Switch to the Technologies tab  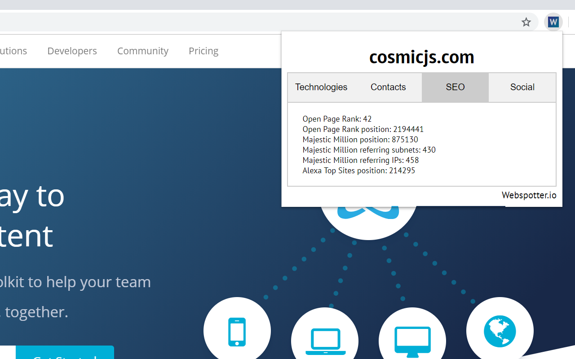321,88
